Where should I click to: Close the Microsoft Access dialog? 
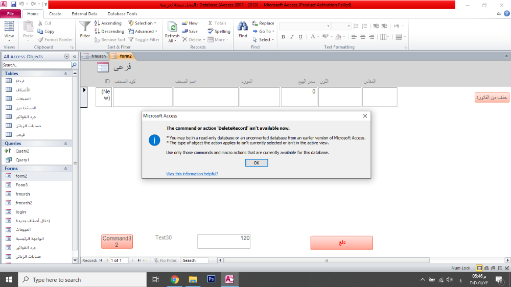coord(365,115)
